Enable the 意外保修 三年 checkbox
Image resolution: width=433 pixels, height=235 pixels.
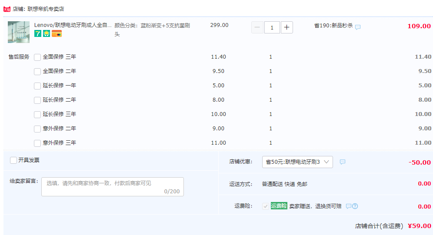tap(37, 143)
